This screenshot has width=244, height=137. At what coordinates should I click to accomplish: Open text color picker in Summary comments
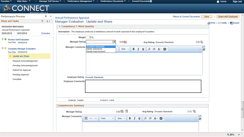pos(156,118)
